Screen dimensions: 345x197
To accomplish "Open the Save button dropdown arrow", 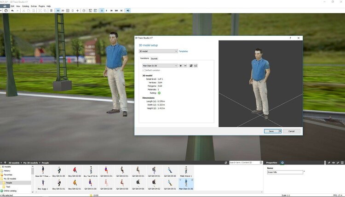I will (x=280, y=131).
